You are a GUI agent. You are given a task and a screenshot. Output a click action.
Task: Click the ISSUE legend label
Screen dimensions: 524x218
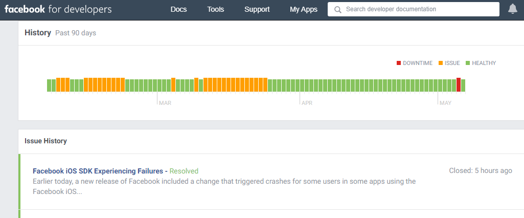click(452, 63)
